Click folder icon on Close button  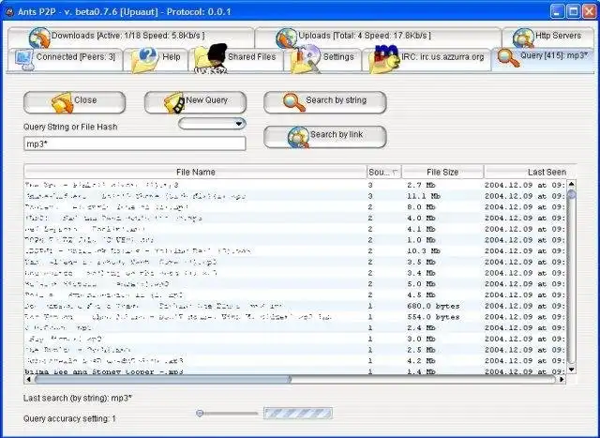click(x=62, y=102)
